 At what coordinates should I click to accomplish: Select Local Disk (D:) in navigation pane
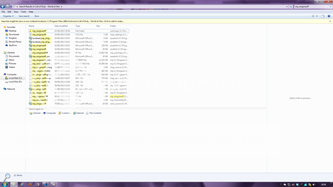tap(15, 82)
